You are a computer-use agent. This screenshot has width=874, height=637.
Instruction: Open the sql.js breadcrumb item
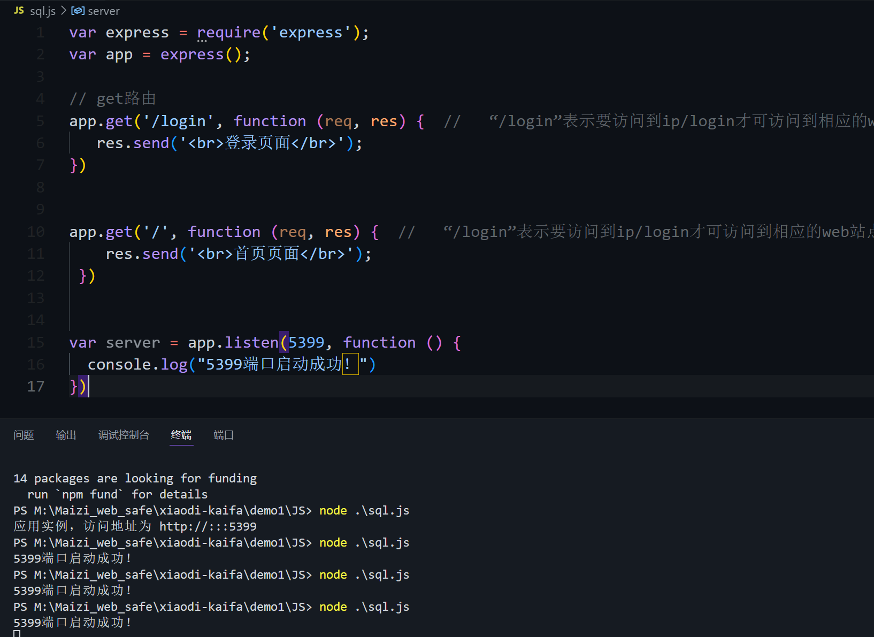pyautogui.click(x=43, y=10)
